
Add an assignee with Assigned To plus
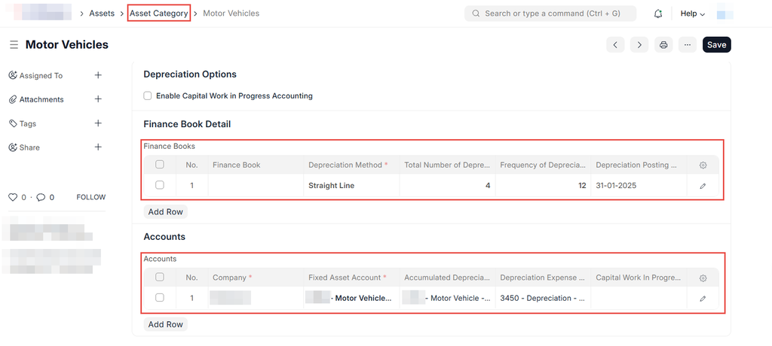[x=98, y=75]
